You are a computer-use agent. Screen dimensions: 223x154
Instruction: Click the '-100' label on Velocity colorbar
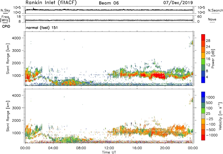210,124
